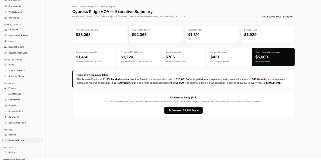
Task: Click the Cypress Ridge HOA breadcrumb
Action: pos(89,6)
